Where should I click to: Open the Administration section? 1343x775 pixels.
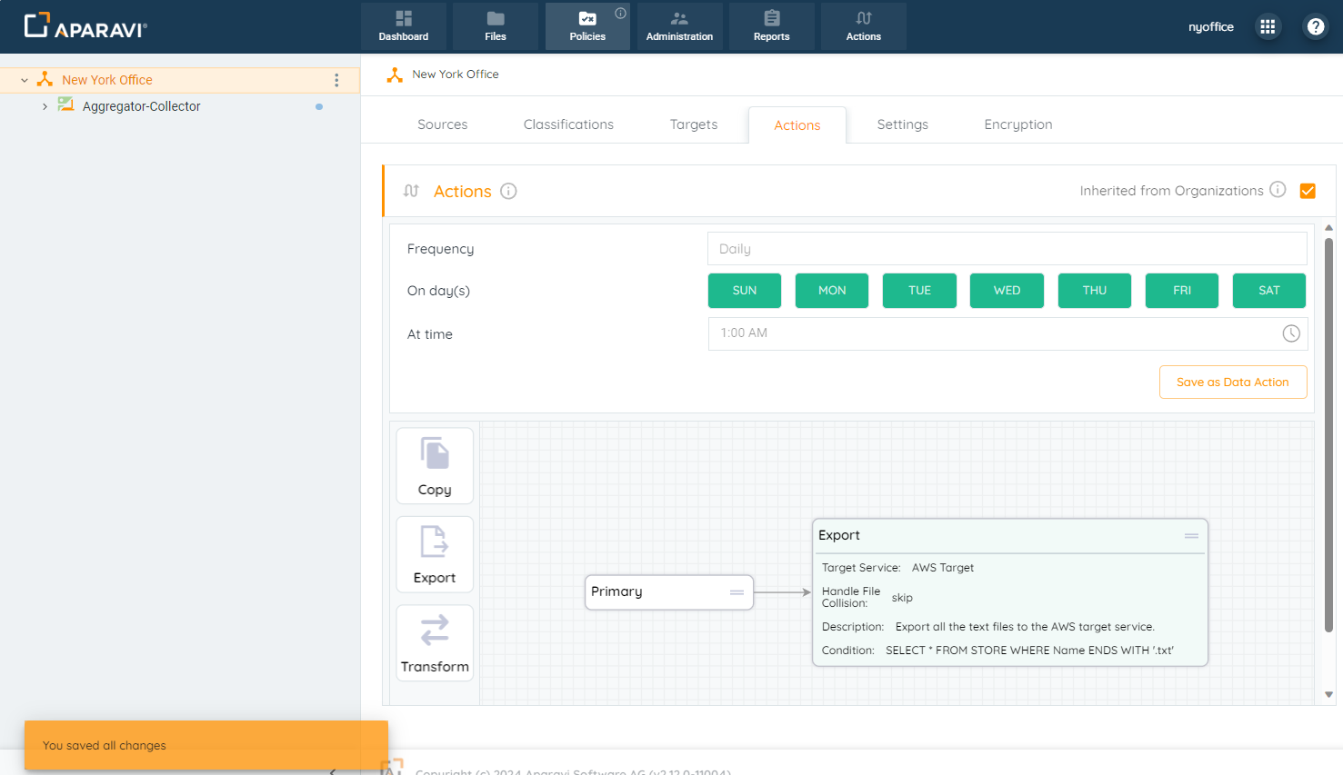pos(679,26)
